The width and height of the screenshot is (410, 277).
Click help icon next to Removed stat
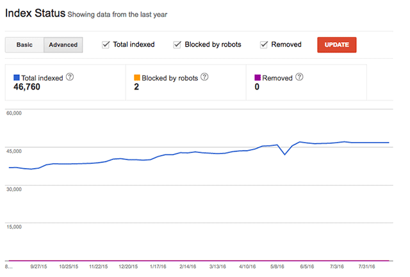pos(299,77)
